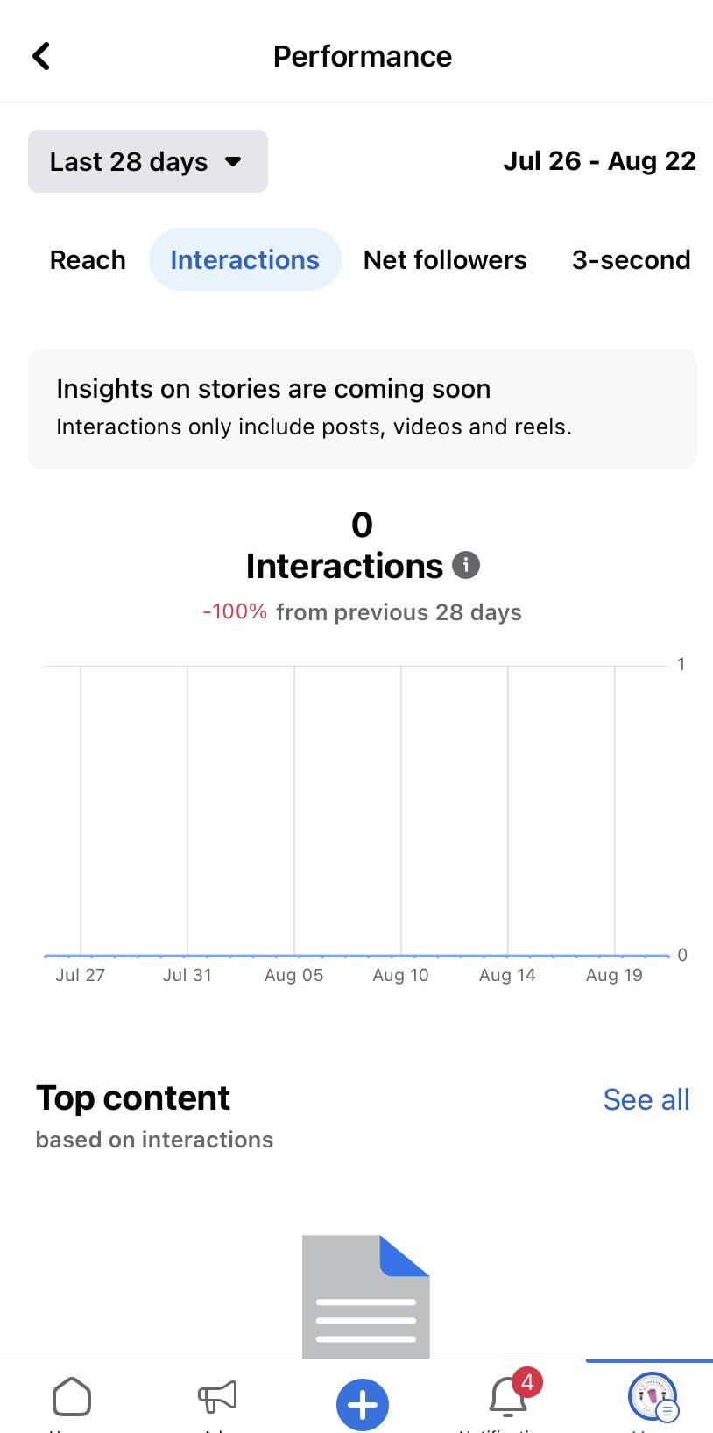Expand the Last 28 days dropdown
Image resolution: width=713 pixels, height=1433 pixels.
point(147,161)
